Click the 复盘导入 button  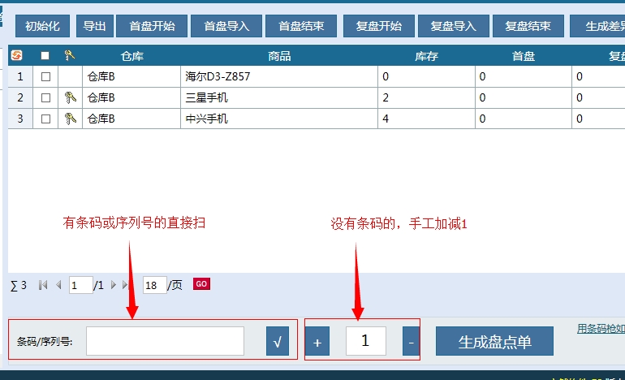pyautogui.click(x=454, y=26)
